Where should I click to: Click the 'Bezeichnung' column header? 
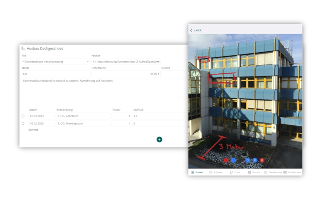[65, 110]
